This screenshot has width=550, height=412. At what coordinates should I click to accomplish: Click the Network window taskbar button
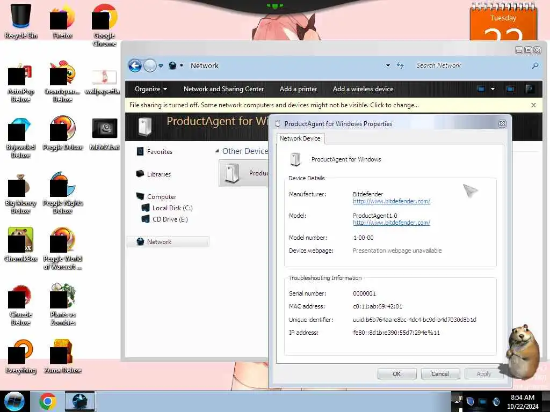coord(79,401)
